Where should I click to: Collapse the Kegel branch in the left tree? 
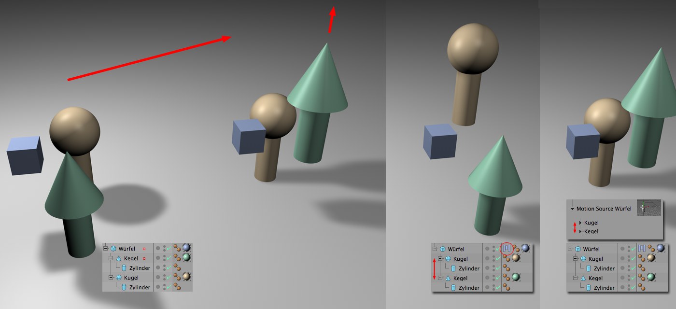tap(111, 258)
